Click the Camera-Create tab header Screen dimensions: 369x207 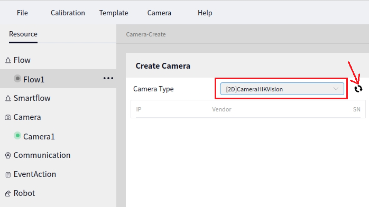pos(146,34)
